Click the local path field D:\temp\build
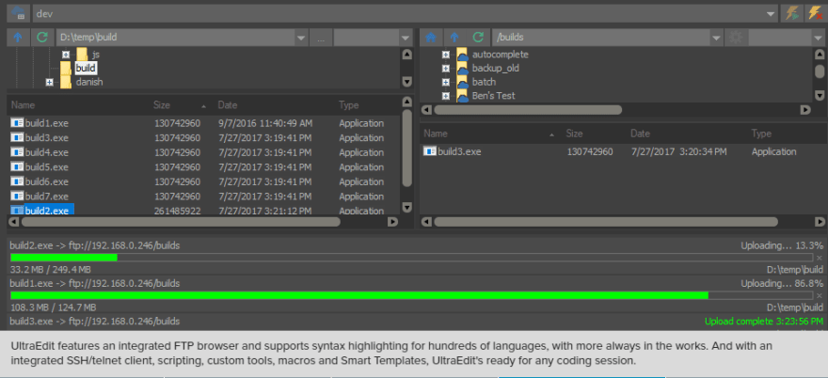Viewport: 828px width, 378px height. point(175,38)
